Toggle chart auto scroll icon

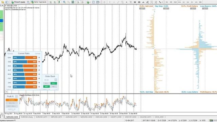tap(78, 2)
